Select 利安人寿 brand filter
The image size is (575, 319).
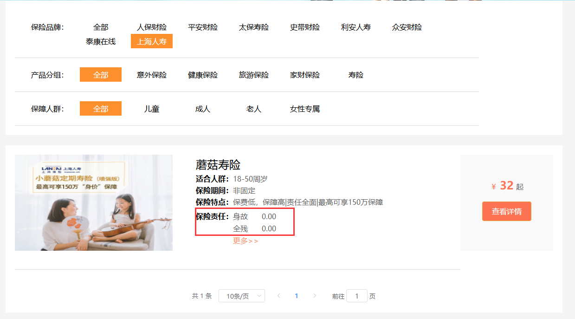(x=356, y=27)
